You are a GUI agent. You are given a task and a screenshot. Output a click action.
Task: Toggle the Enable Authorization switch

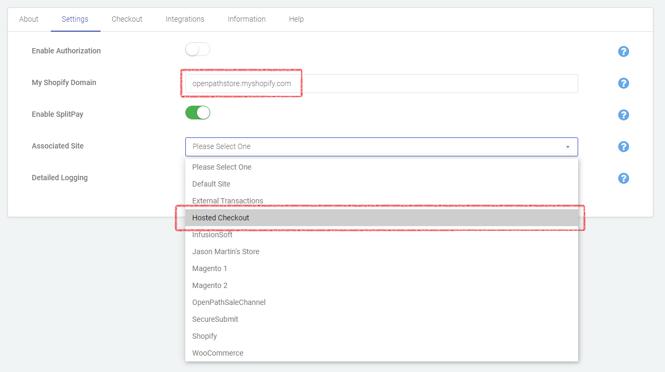197,50
